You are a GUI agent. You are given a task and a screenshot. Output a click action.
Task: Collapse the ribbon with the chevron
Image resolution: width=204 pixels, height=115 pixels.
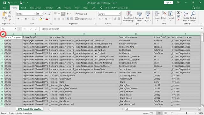[x=202, y=24]
